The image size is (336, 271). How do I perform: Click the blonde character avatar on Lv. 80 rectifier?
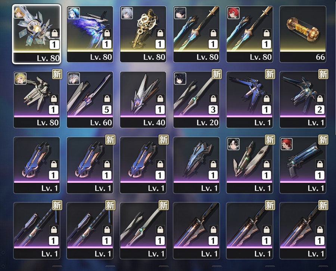point(21,78)
